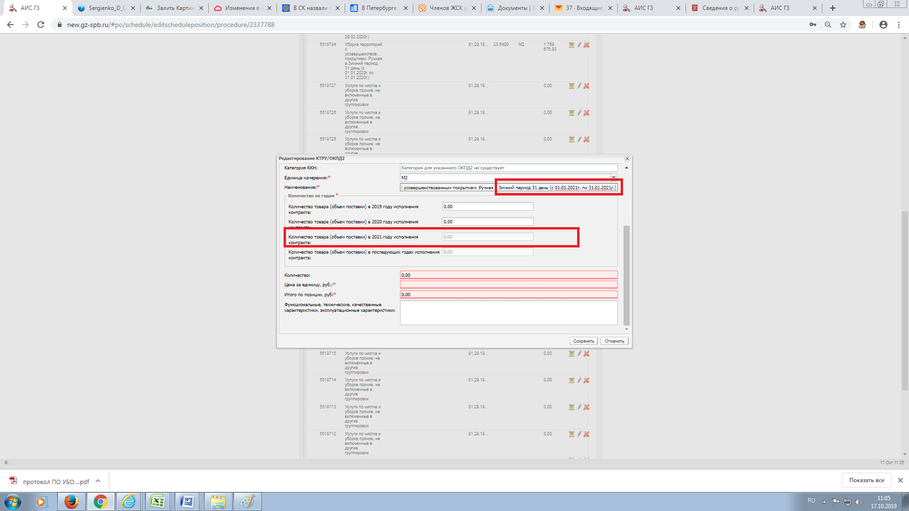
Task: Switch to Изменения в tab
Action: coord(243,8)
